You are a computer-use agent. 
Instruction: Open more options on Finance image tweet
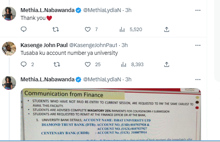pos(198,79)
